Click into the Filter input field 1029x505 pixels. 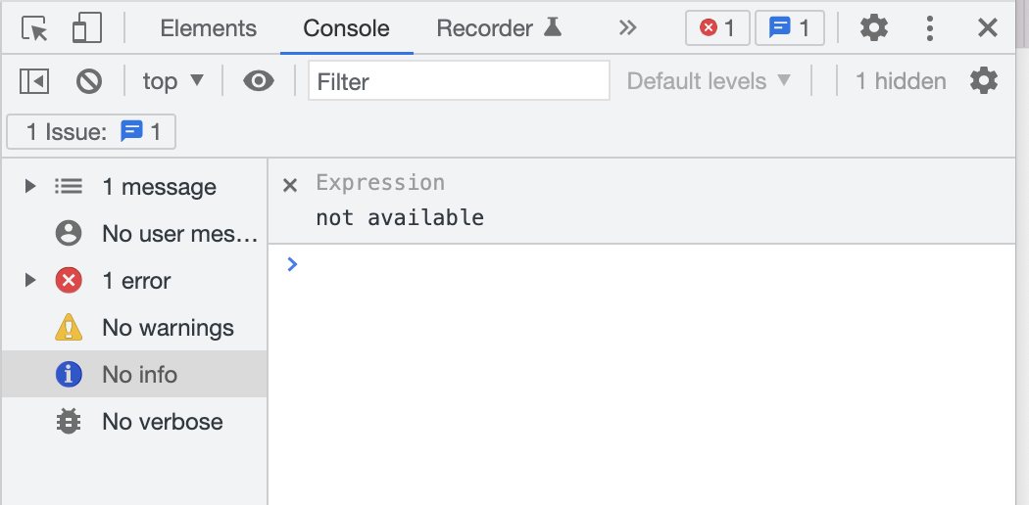pos(459,81)
